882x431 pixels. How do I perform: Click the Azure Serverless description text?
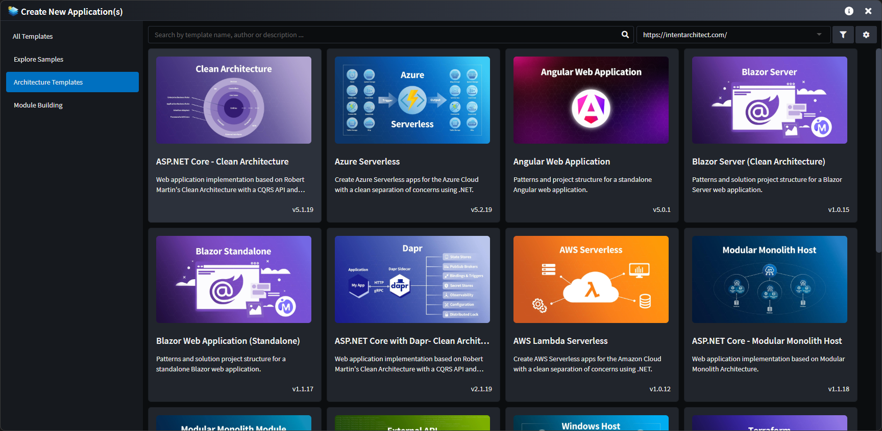(407, 184)
